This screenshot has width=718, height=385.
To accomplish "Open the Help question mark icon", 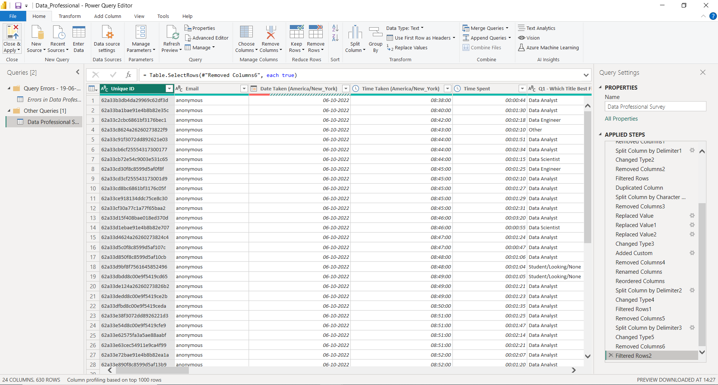I will coord(713,16).
